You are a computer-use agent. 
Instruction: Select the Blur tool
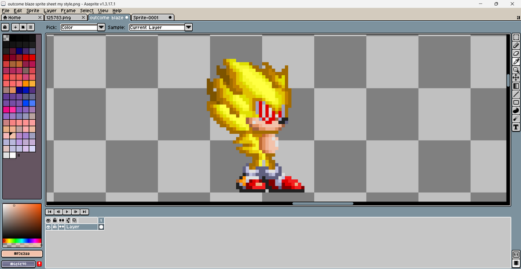(516, 119)
